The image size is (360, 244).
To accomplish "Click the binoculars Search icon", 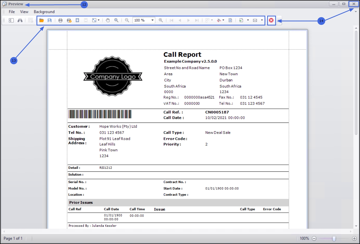I will [x=20, y=20].
